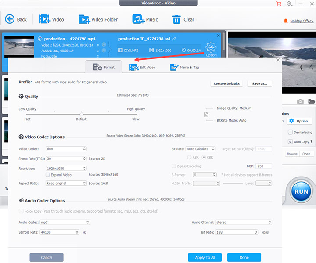Click the Quality section gear icon
This screenshot has height=263, width=316.
click(21, 96)
